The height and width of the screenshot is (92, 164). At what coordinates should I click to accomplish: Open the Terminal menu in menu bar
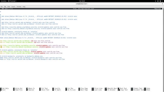pos(19,7)
